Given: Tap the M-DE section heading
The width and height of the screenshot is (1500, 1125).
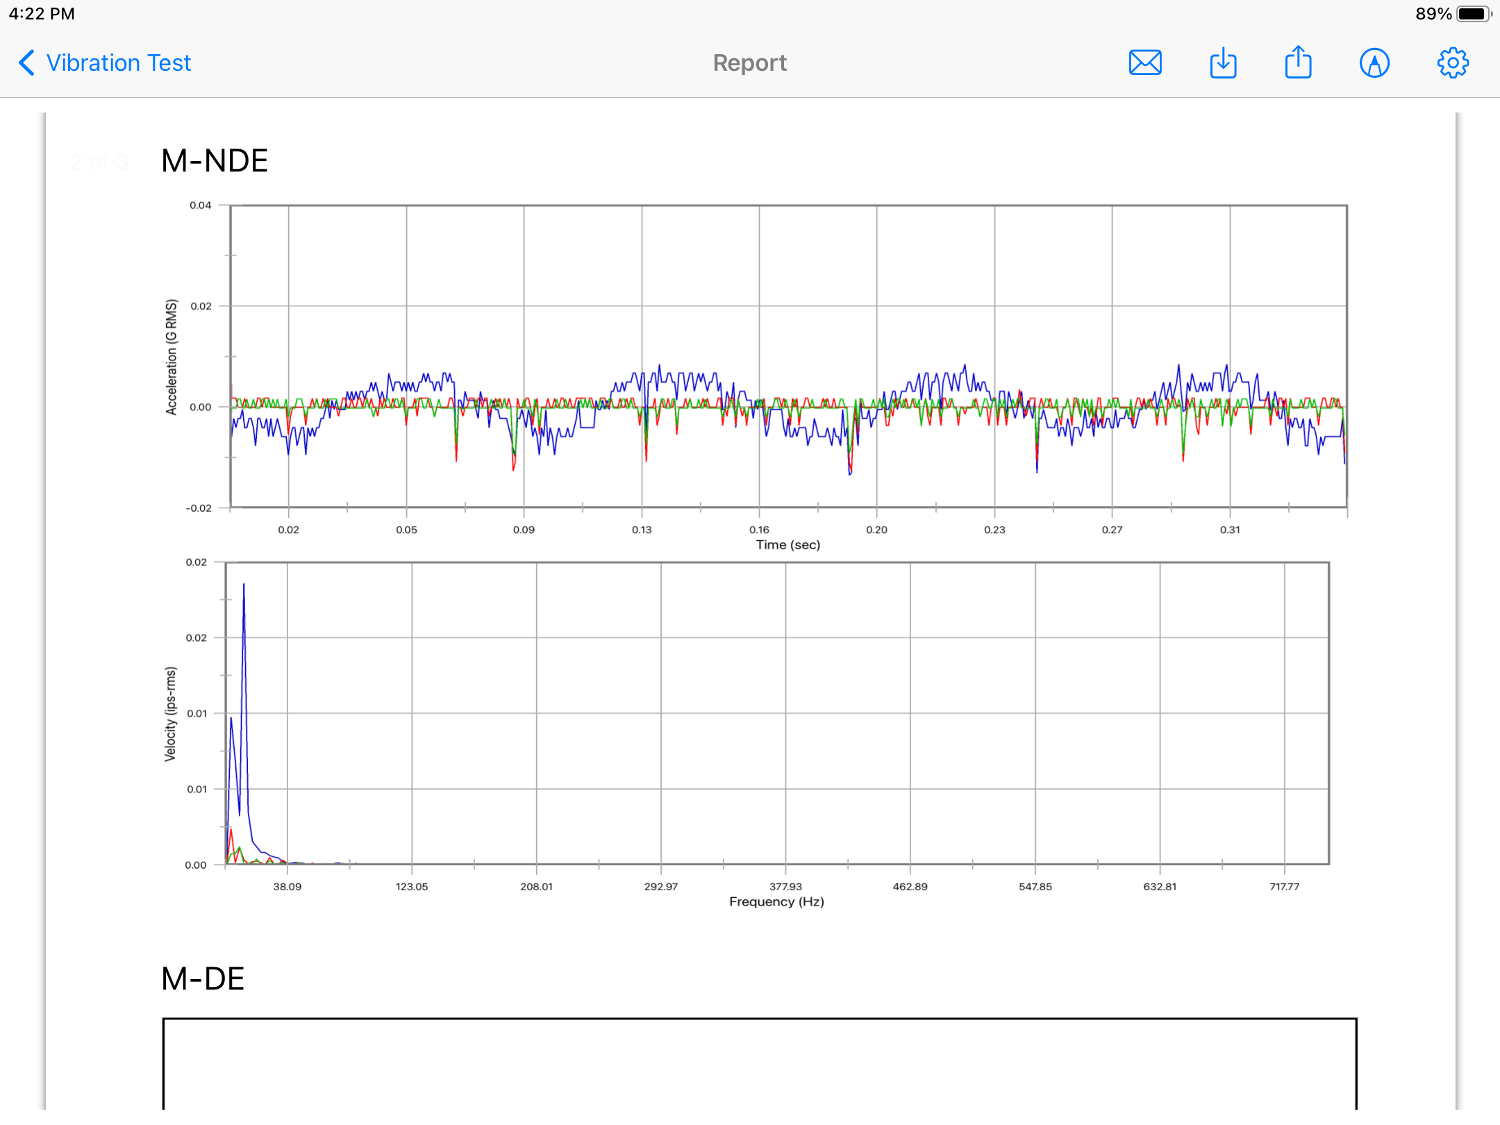Looking at the screenshot, I should click(203, 978).
